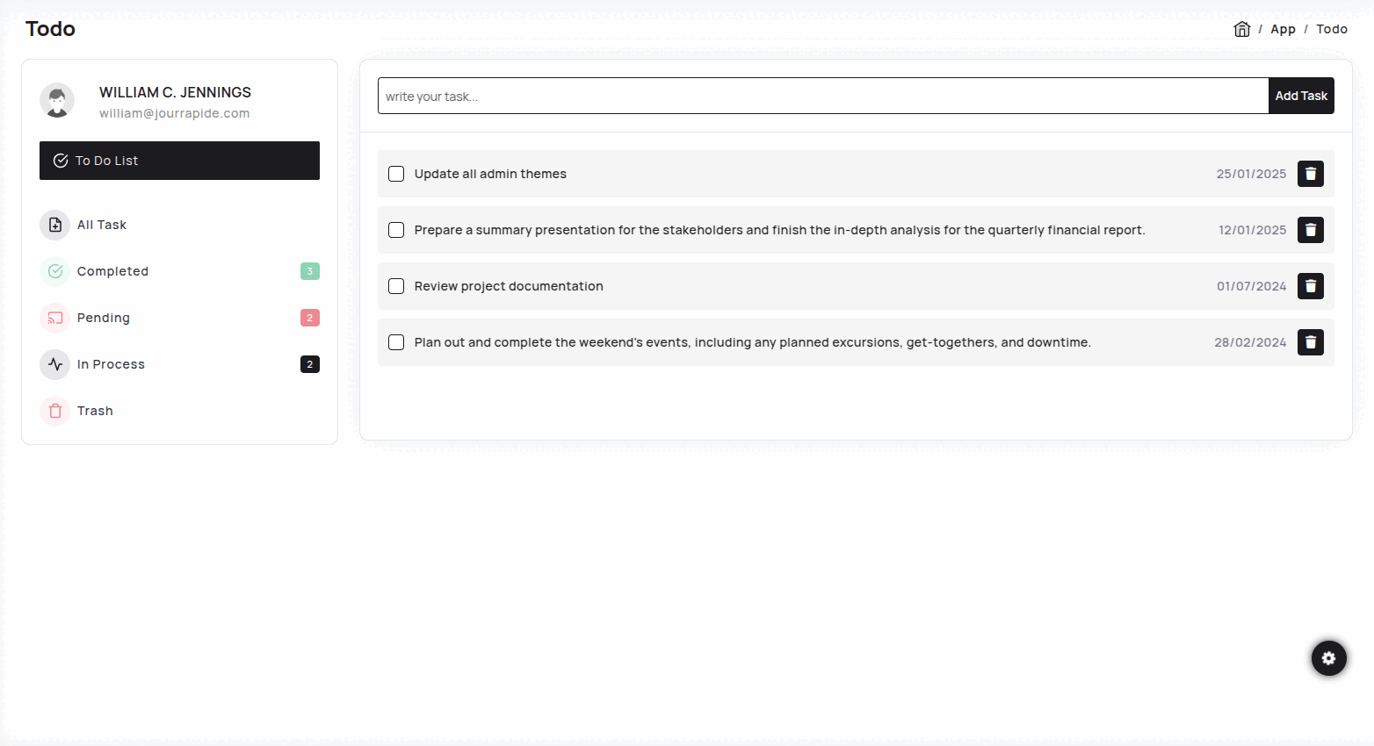Delete the weekend's events planning task
This screenshot has width=1374, height=746.
pos(1310,342)
